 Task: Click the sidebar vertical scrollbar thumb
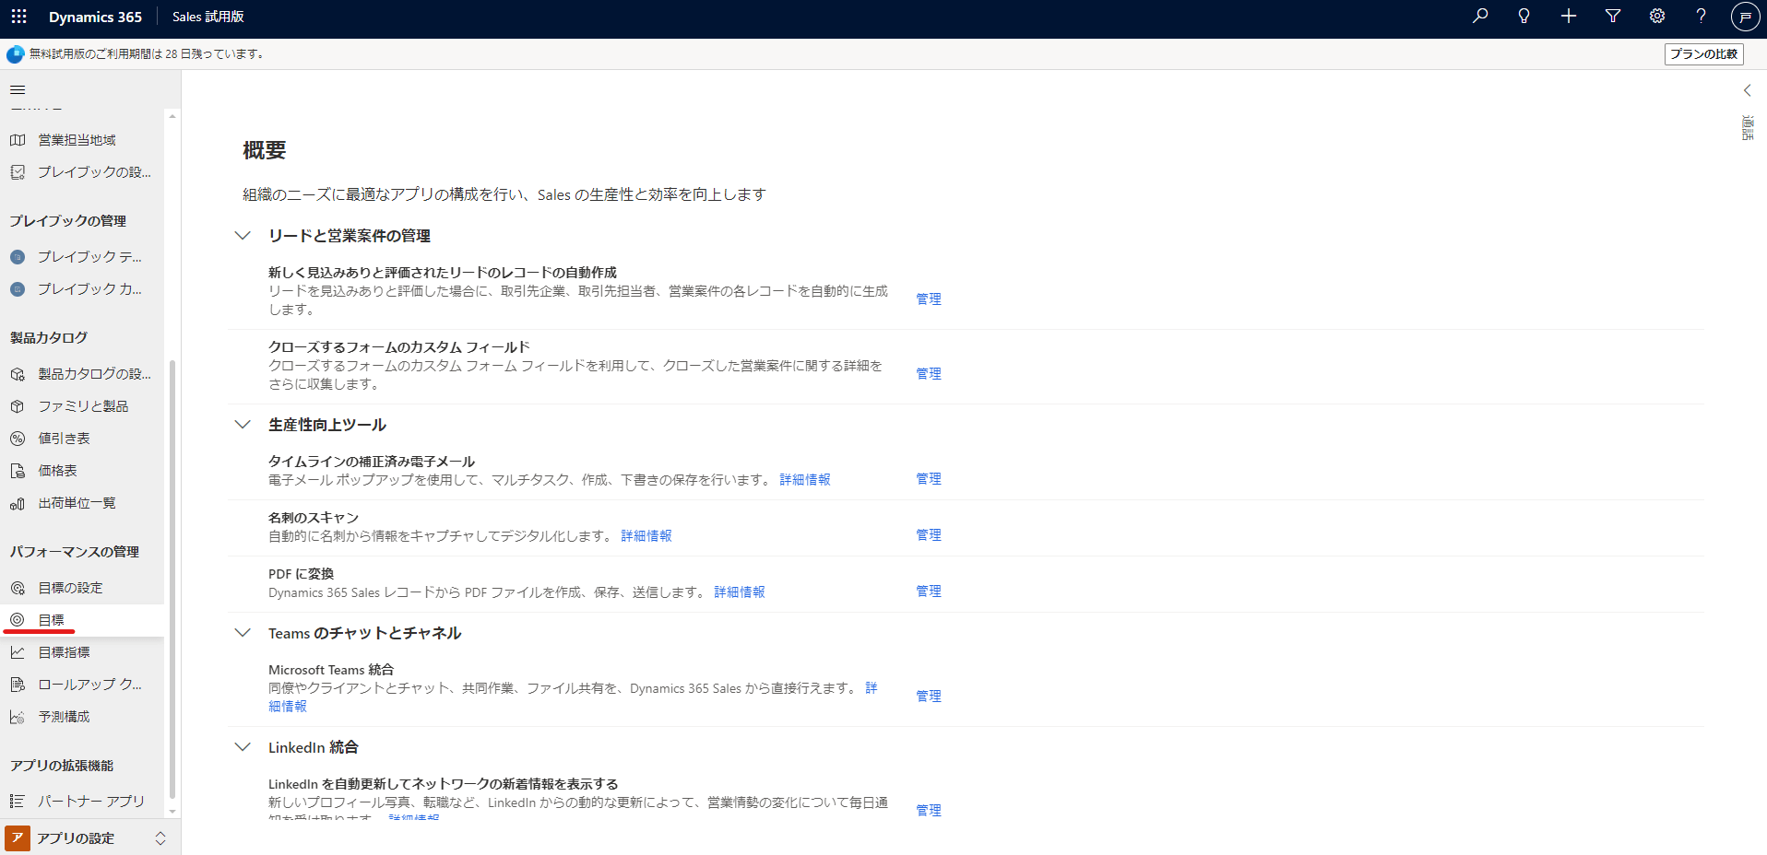172,580
